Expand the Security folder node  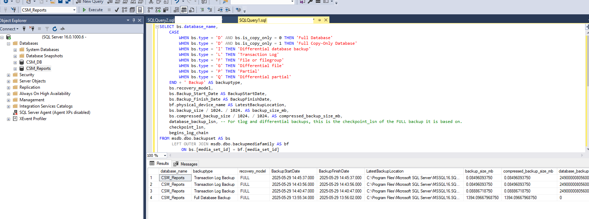(x=8, y=75)
